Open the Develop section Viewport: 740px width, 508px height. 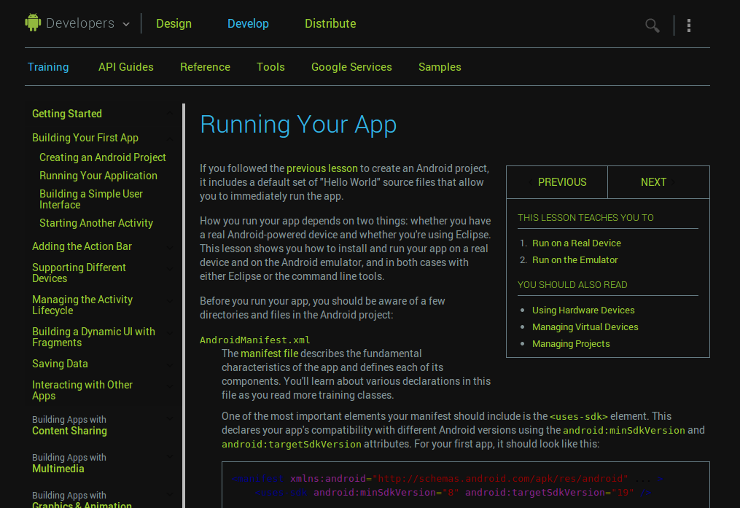(248, 23)
